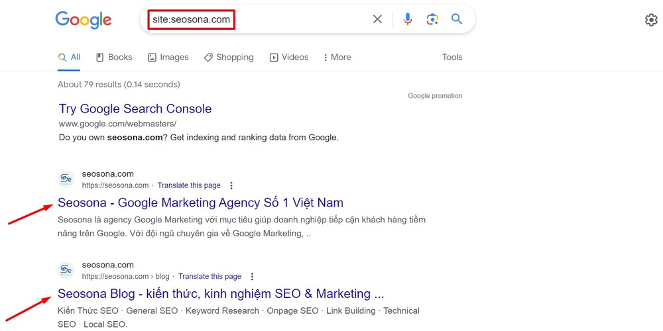Open Google Lens image search
This screenshot has width=663, height=331.
[432, 19]
